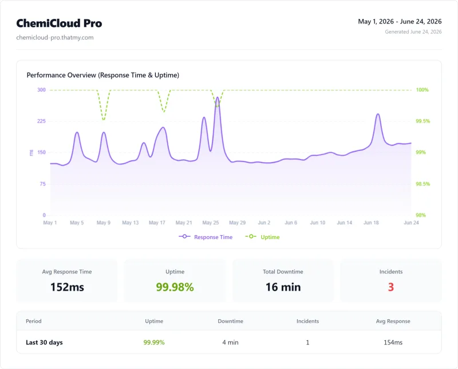Click the Jun 18 x-axis label
This screenshot has width=458, height=369.
pyautogui.click(x=371, y=223)
